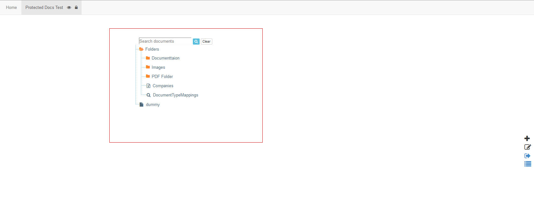Open the DocumentTypeMappings item

point(175,95)
